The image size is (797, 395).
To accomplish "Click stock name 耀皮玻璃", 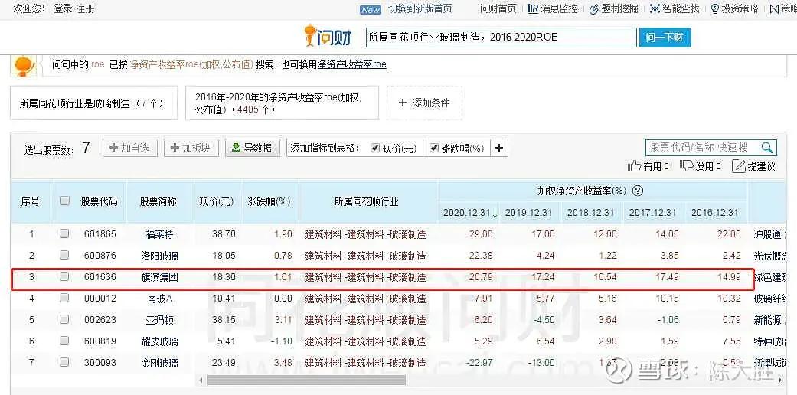I will pyautogui.click(x=159, y=341).
